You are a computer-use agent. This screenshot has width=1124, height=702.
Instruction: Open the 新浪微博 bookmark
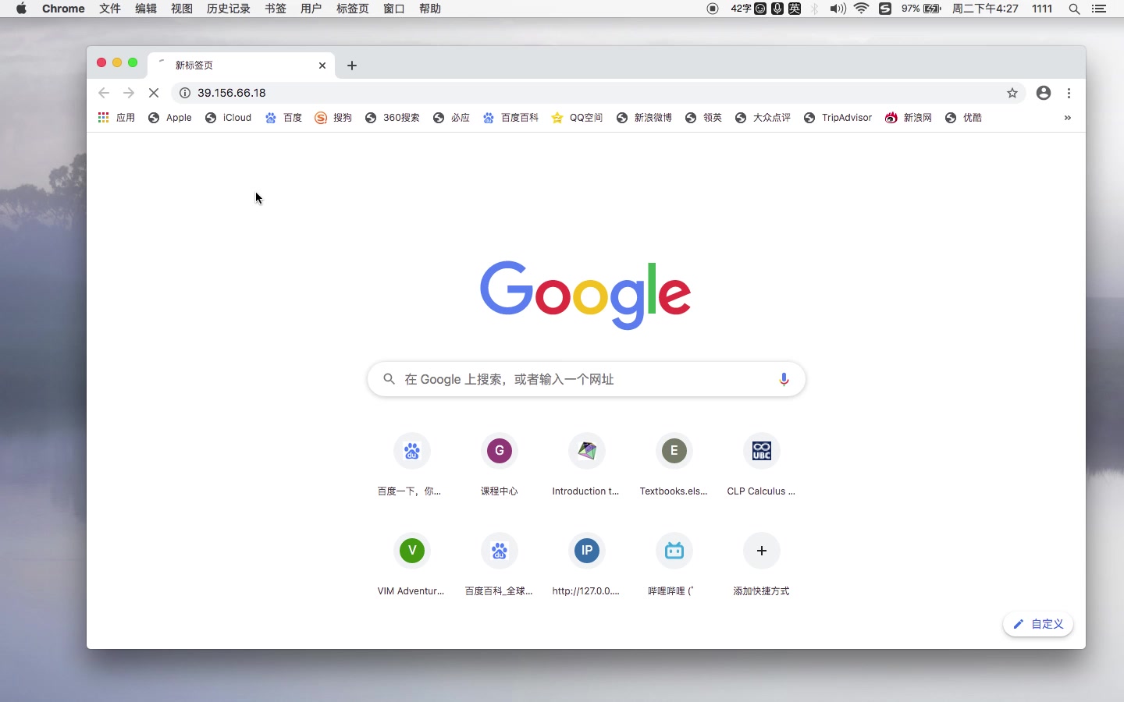pyautogui.click(x=644, y=118)
